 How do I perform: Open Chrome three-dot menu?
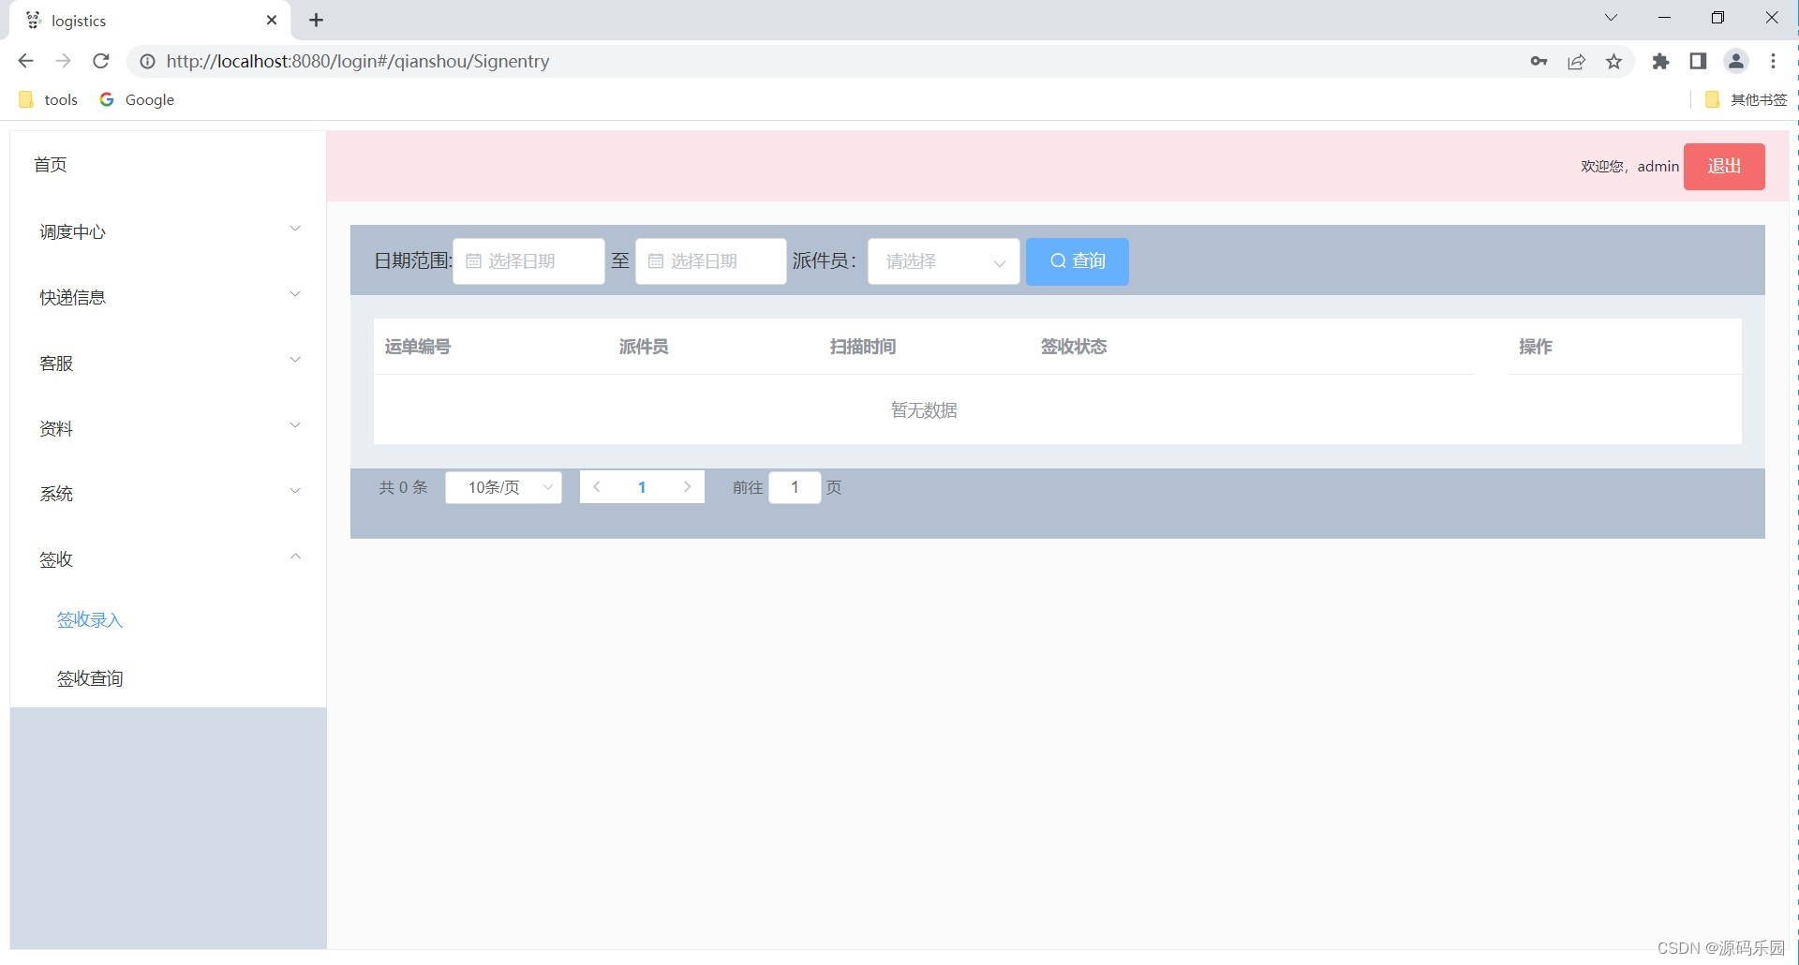[1773, 61]
